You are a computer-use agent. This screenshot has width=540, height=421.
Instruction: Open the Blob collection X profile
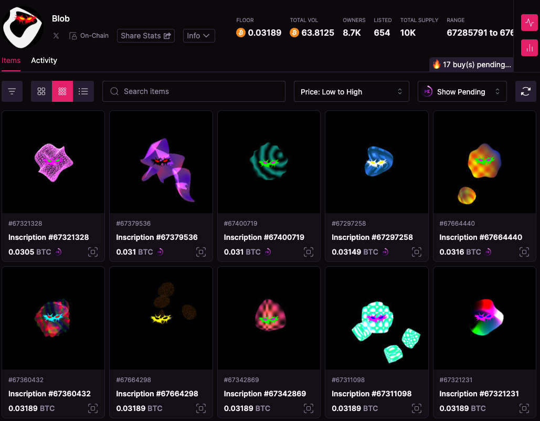(56, 36)
